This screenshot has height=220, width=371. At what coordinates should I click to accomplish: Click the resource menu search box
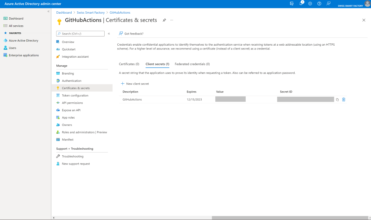(80, 34)
